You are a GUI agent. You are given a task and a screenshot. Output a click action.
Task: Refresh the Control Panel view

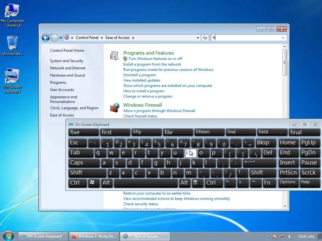coord(205,38)
